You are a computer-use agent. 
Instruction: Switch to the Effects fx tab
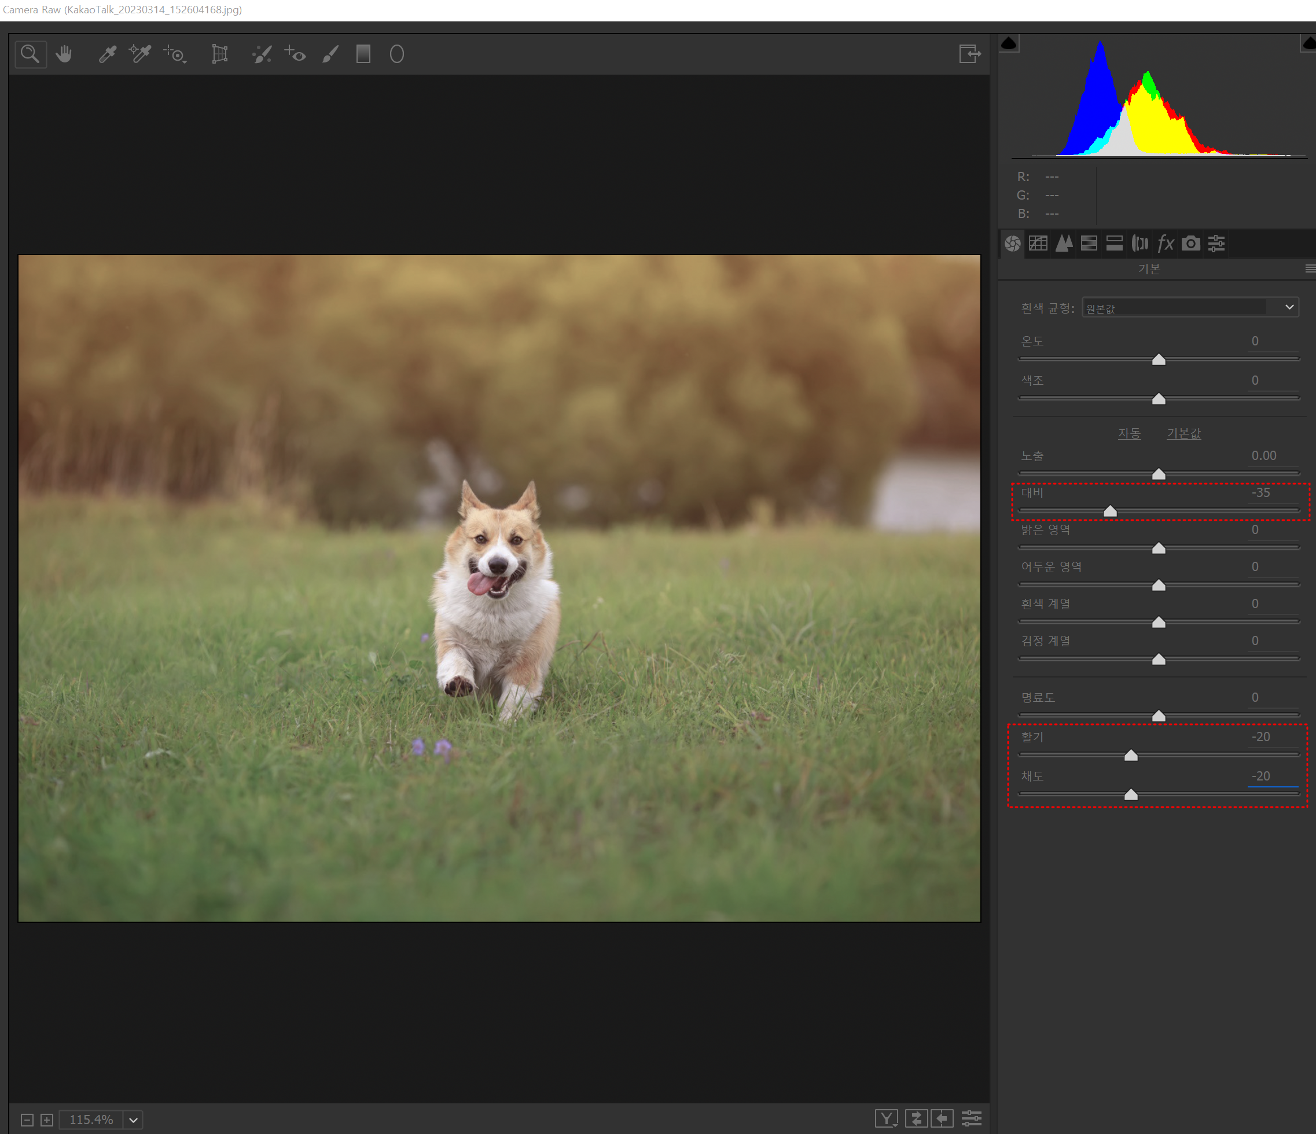(1166, 243)
